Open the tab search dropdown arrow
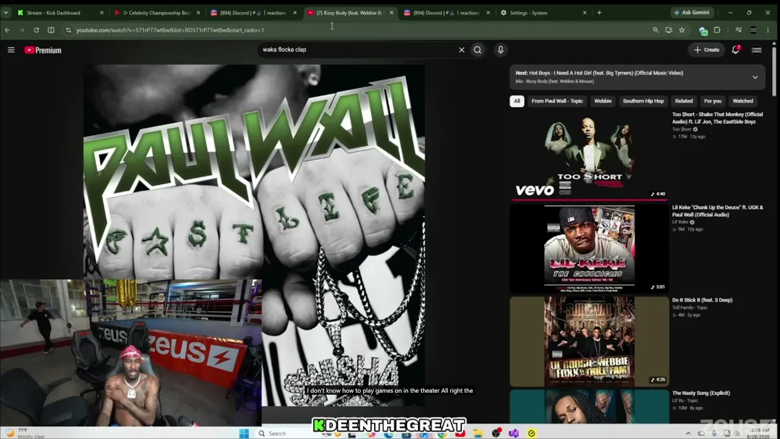Image resolution: width=780 pixels, height=439 pixels. point(5,12)
